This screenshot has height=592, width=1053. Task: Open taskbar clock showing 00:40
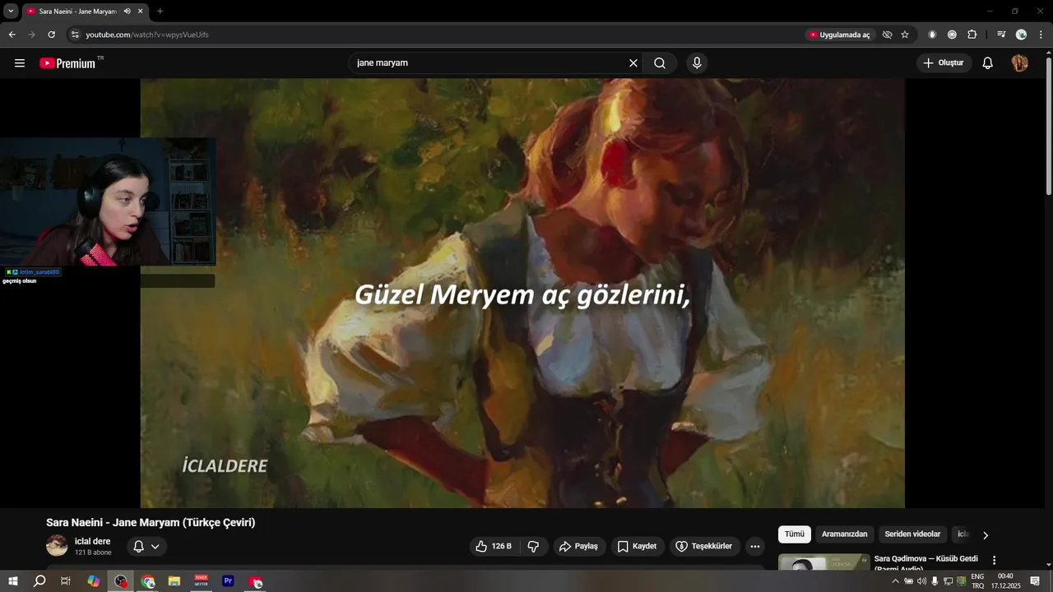[1005, 581]
